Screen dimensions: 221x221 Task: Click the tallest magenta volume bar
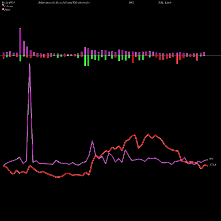click(x=20, y=42)
